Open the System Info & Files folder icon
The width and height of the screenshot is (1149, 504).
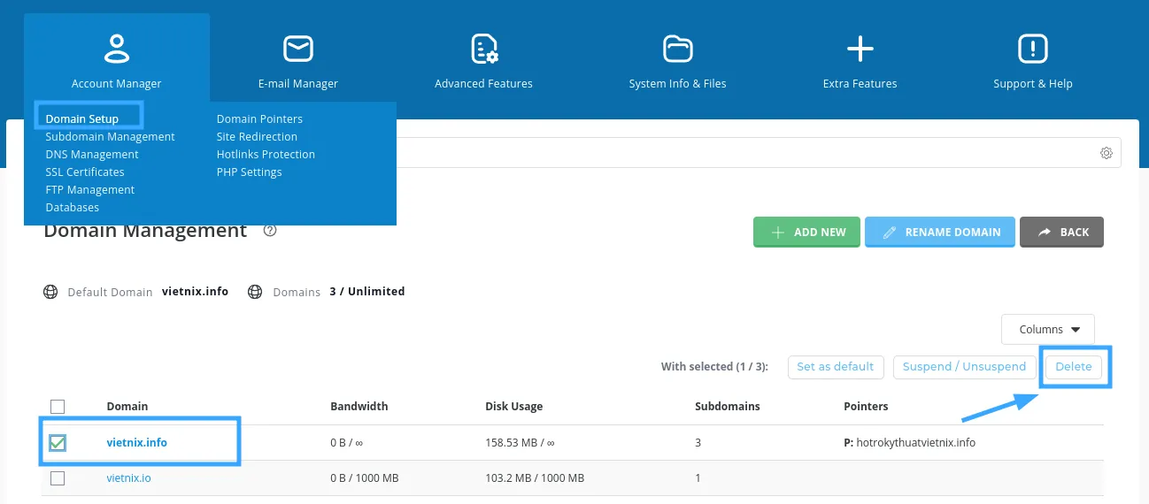click(x=678, y=49)
